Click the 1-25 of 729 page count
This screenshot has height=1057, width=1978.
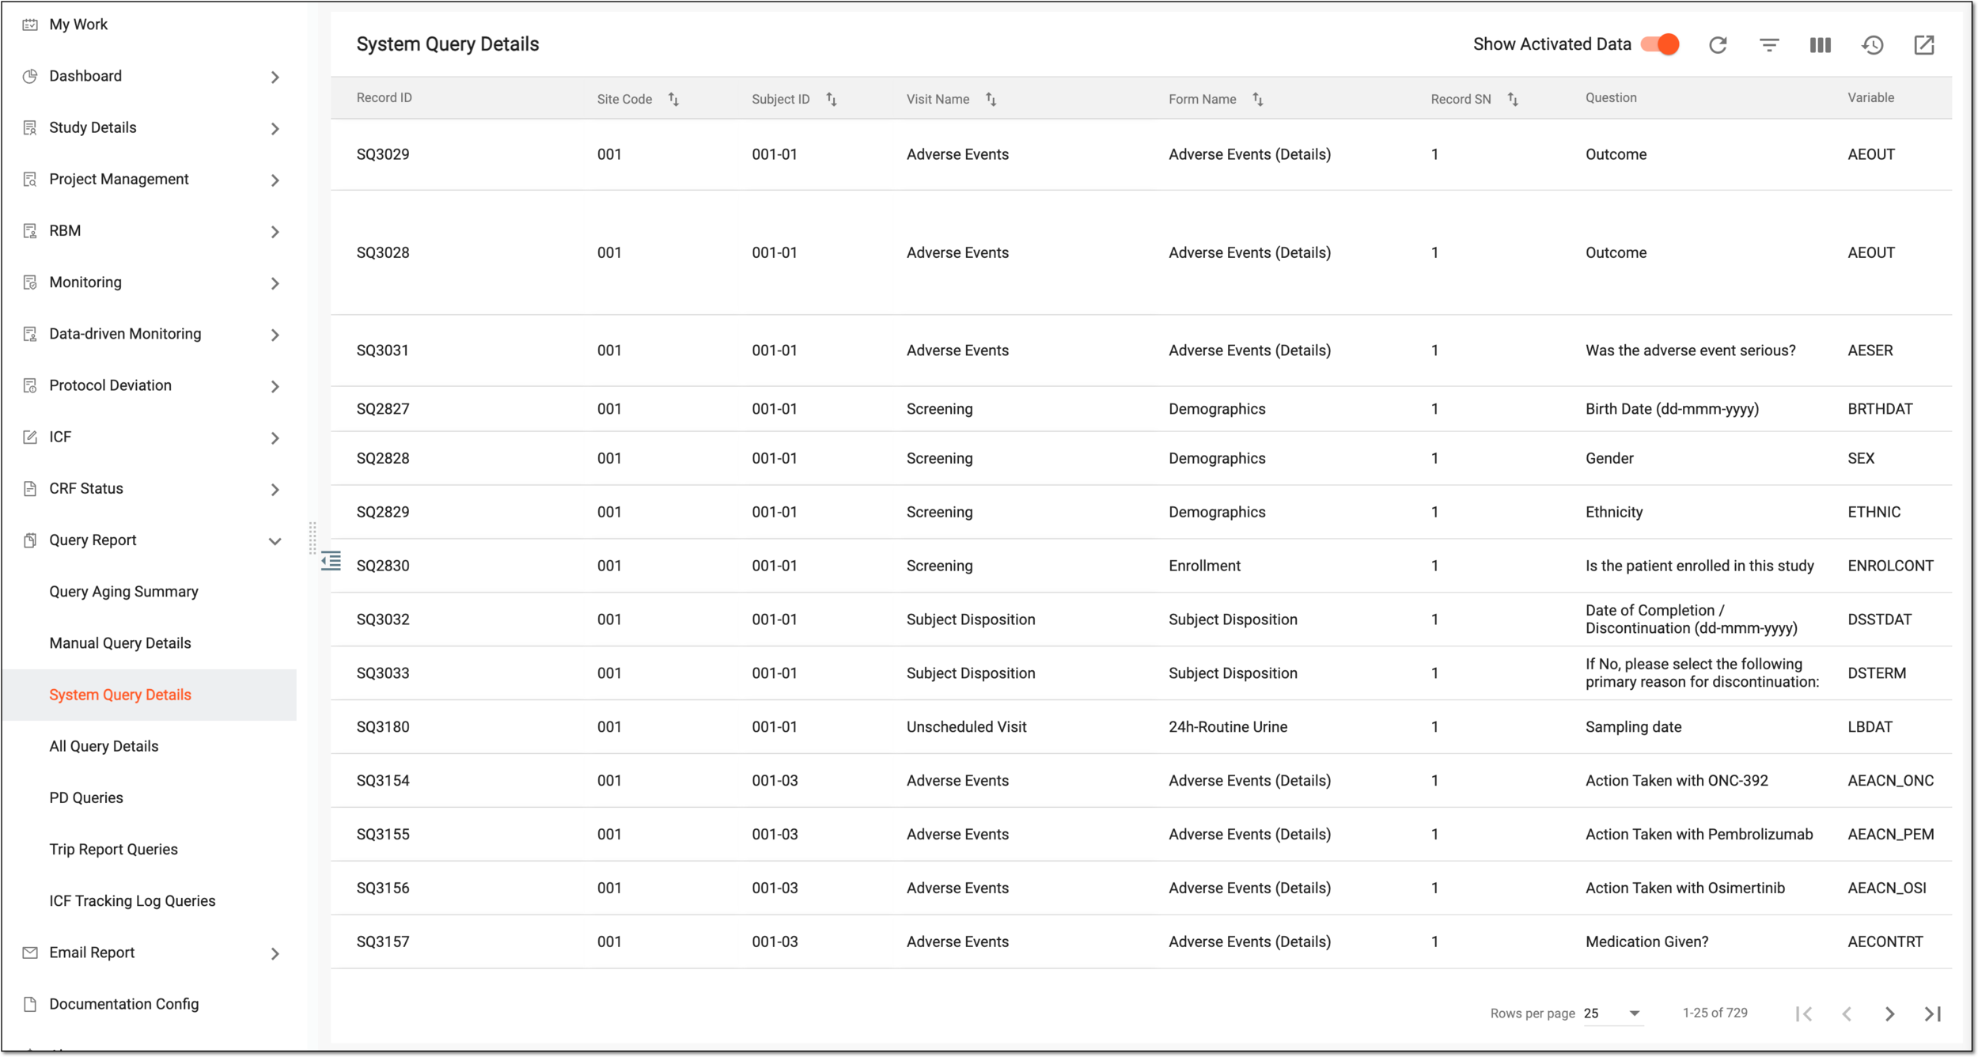coord(1715,1013)
